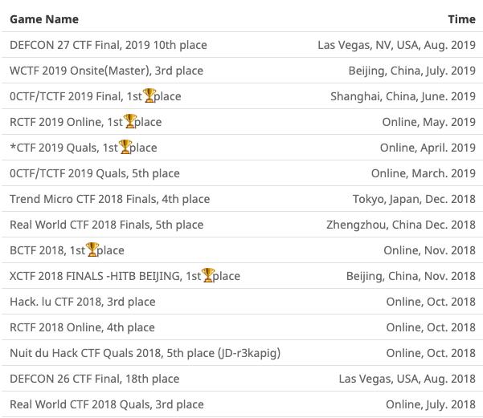The width and height of the screenshot is (483, 418).
Task: Click trophy icon in *CTF 2019 Quals row
Action: 125,148
